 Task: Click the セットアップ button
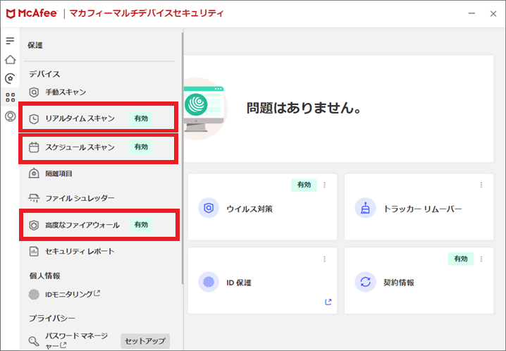(145, 341)
